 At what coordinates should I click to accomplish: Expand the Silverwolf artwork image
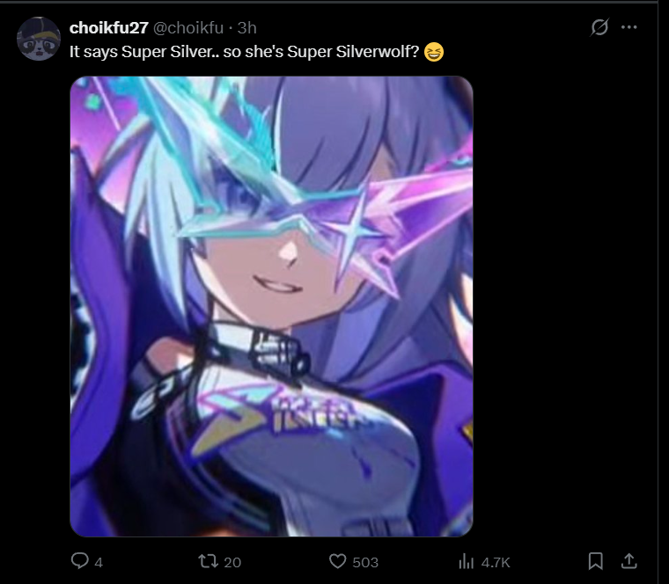(271, 306)
